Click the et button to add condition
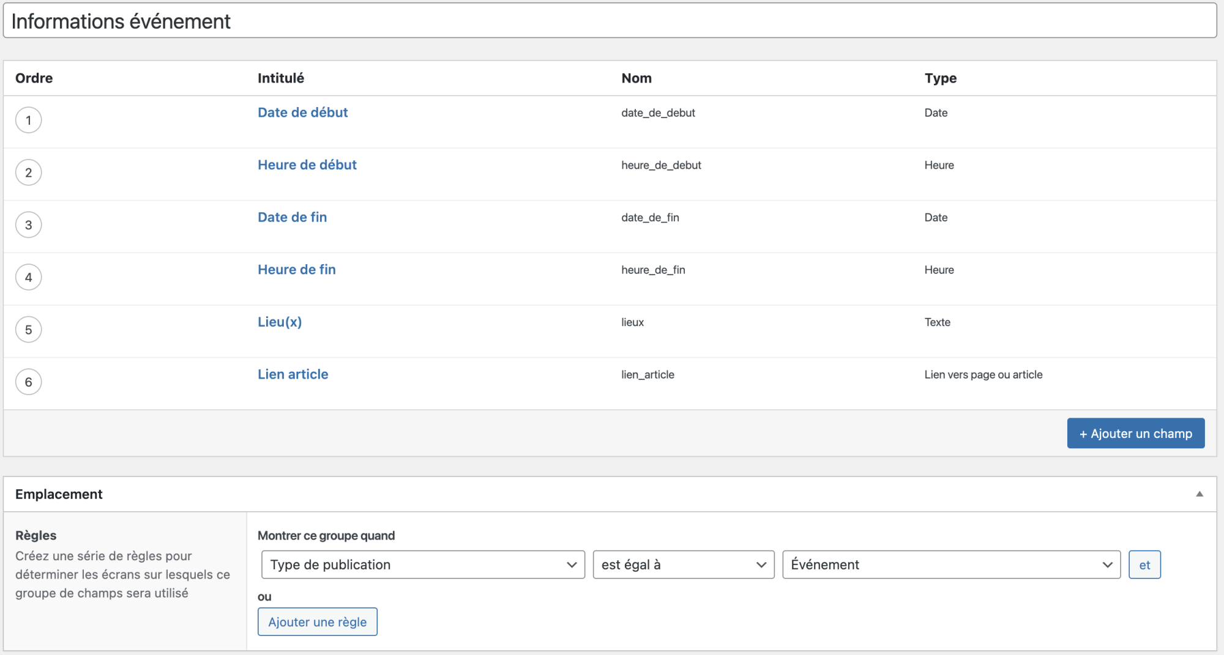 1144,564
